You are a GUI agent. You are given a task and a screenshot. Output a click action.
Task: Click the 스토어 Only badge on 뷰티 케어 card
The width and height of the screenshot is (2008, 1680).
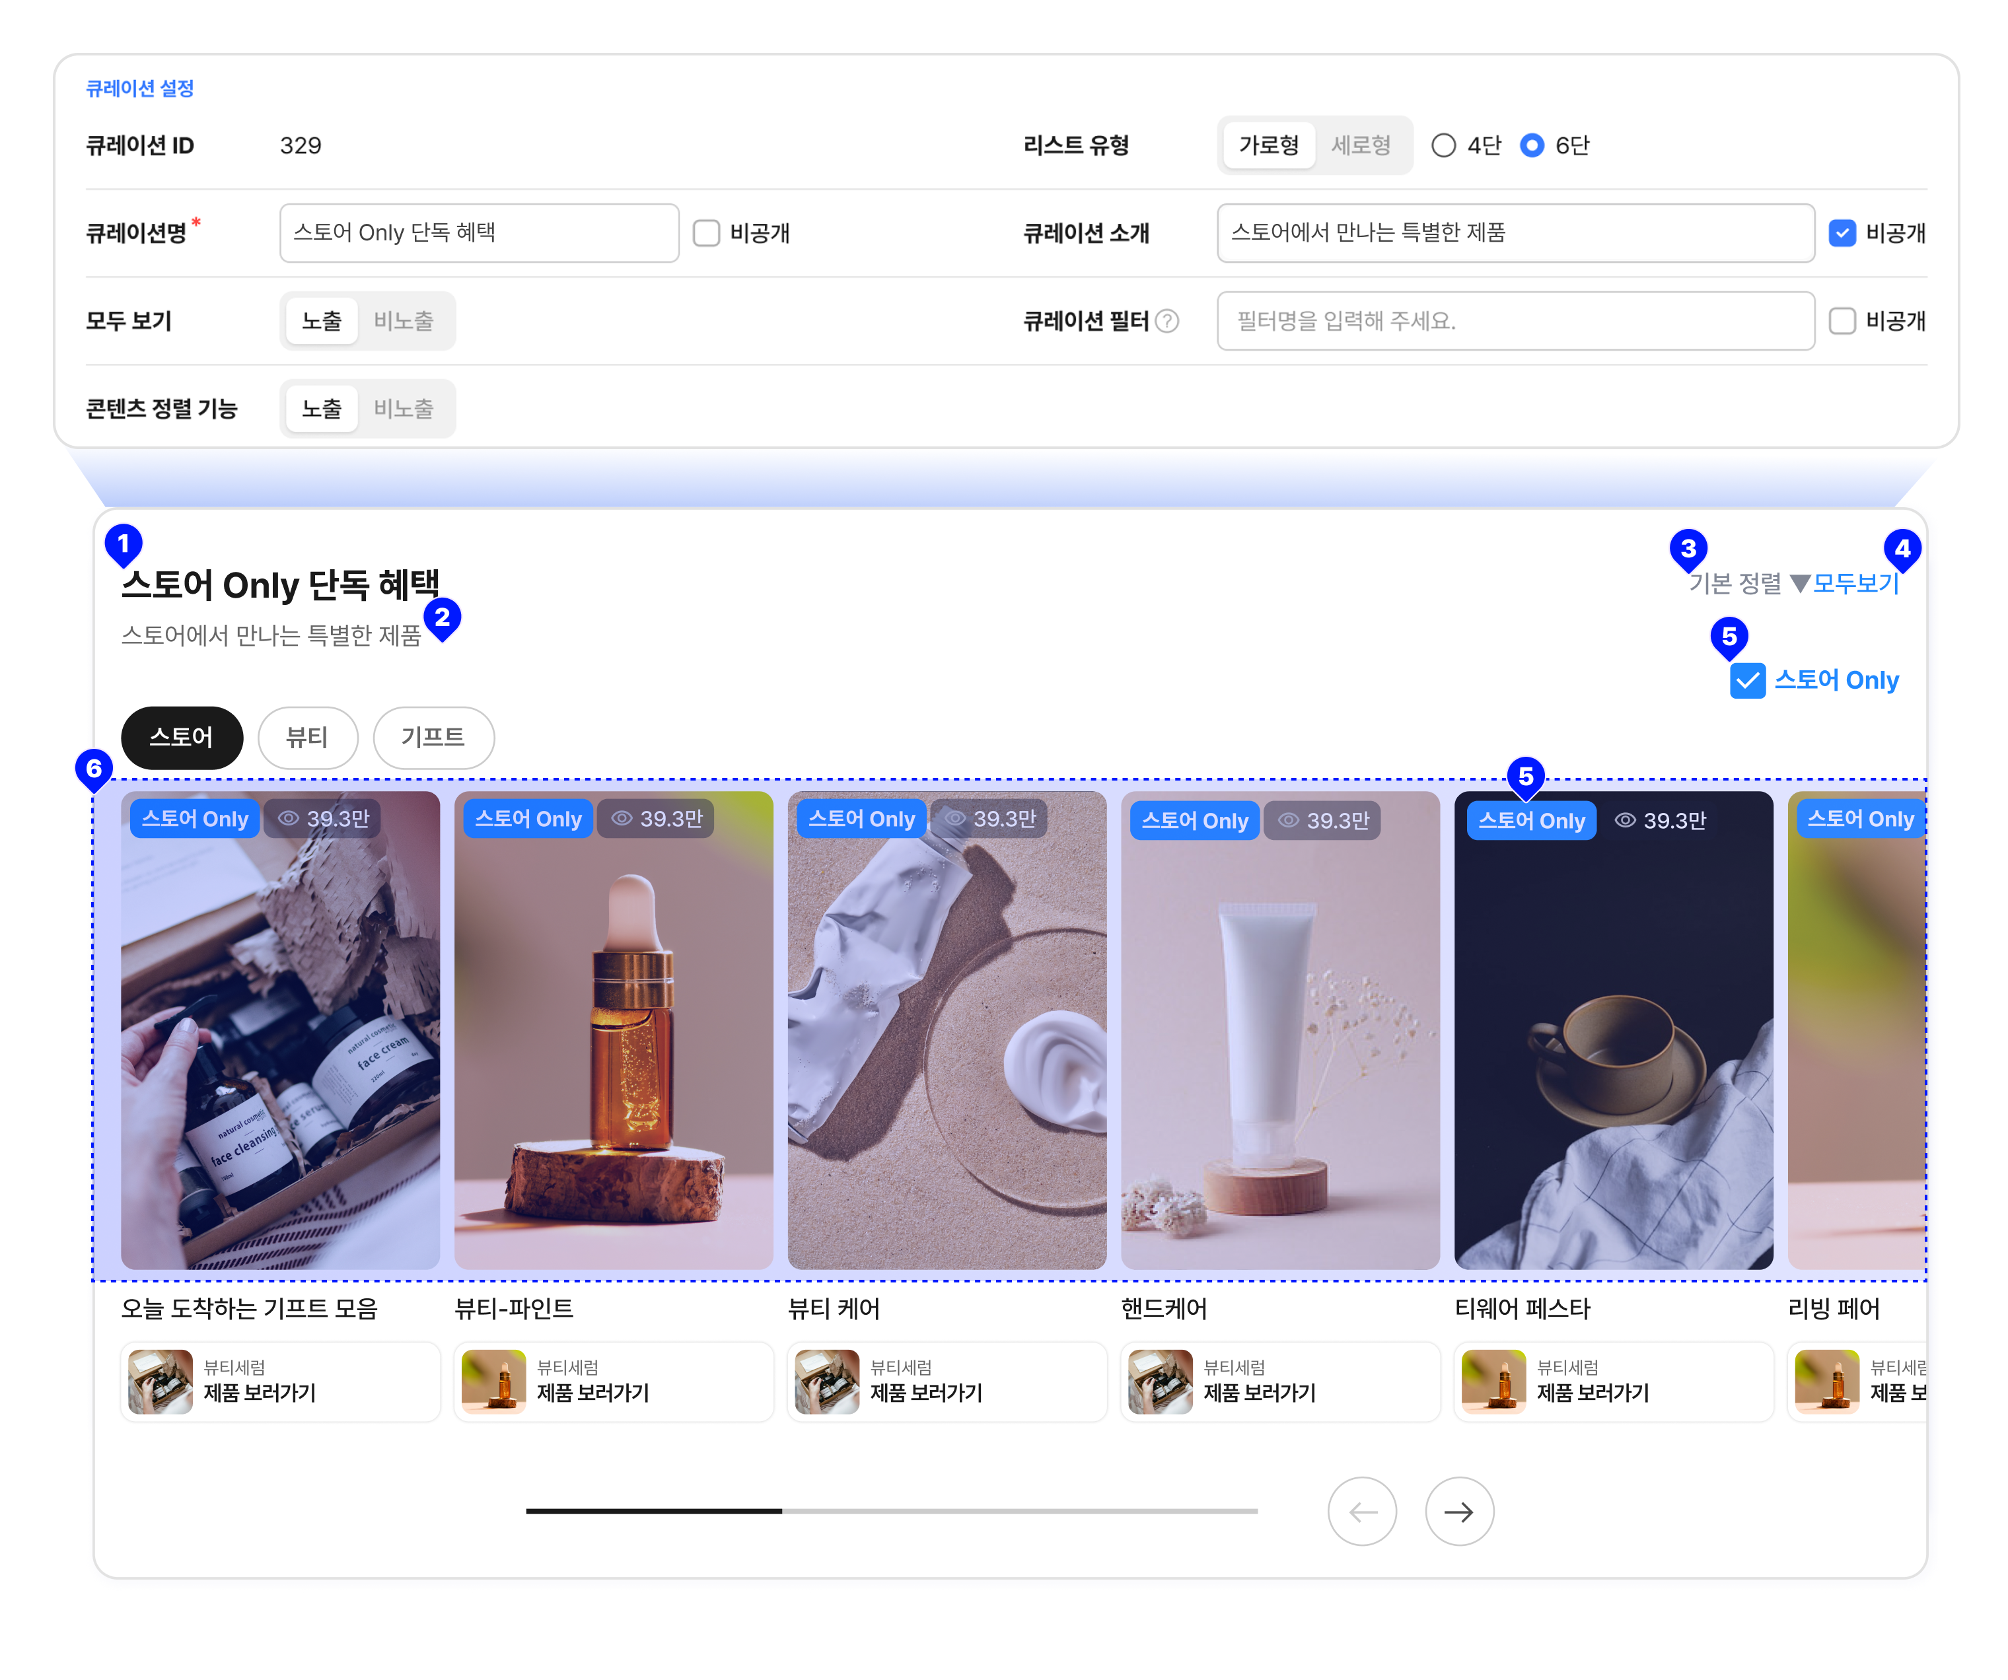pyautogui.click(x=861, y=818)
